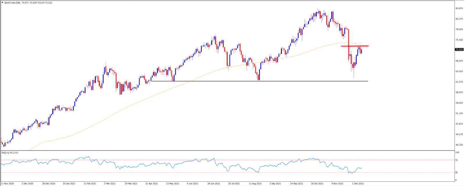This screenshot has height=186, width=465.
Task: Click the RSI(14) indicator label
Action: [x=6, y=153]
